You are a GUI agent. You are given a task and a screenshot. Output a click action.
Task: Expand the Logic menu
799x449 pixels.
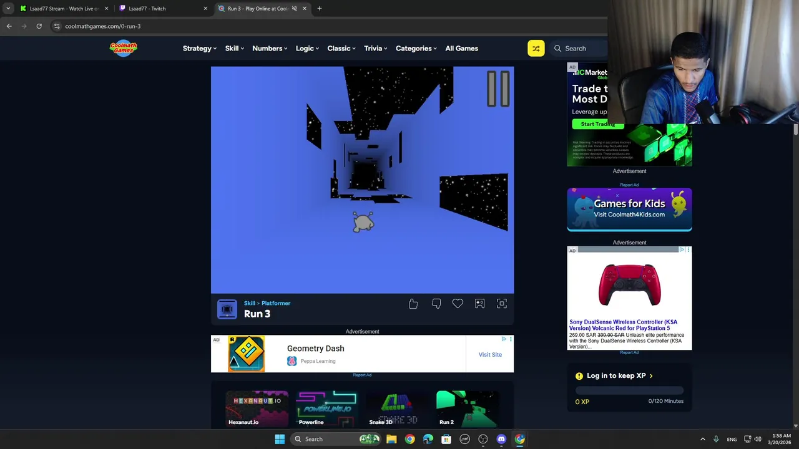coord(307,48)
